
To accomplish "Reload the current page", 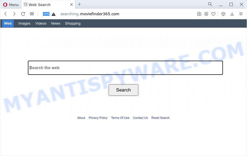I will click(23, 14).
